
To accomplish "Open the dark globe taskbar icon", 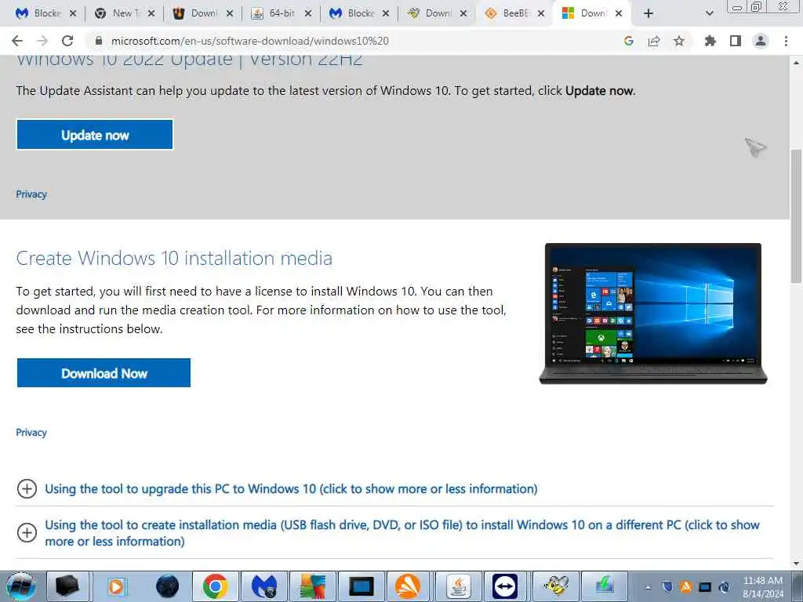I will point(168,586).
